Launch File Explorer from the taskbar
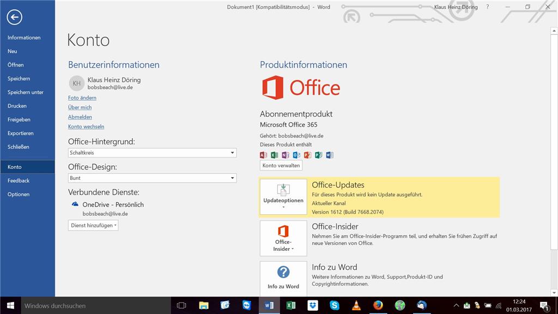 [x=204, y=305]
